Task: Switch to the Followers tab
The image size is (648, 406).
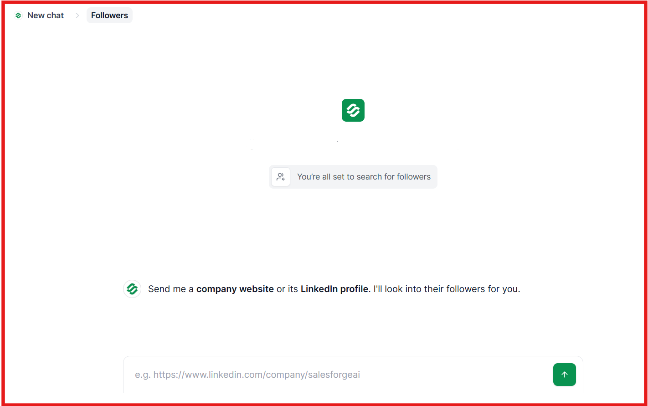Action: click(109, 15)
